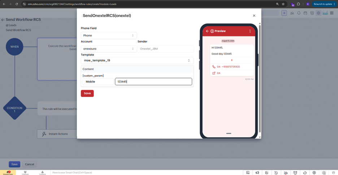
Task: Click the DA phone call action in preview
Action: 232,67
